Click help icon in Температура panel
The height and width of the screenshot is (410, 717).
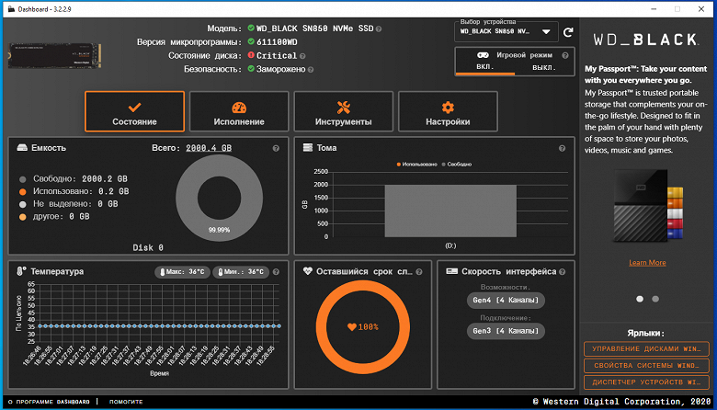(x=276, y=271)
